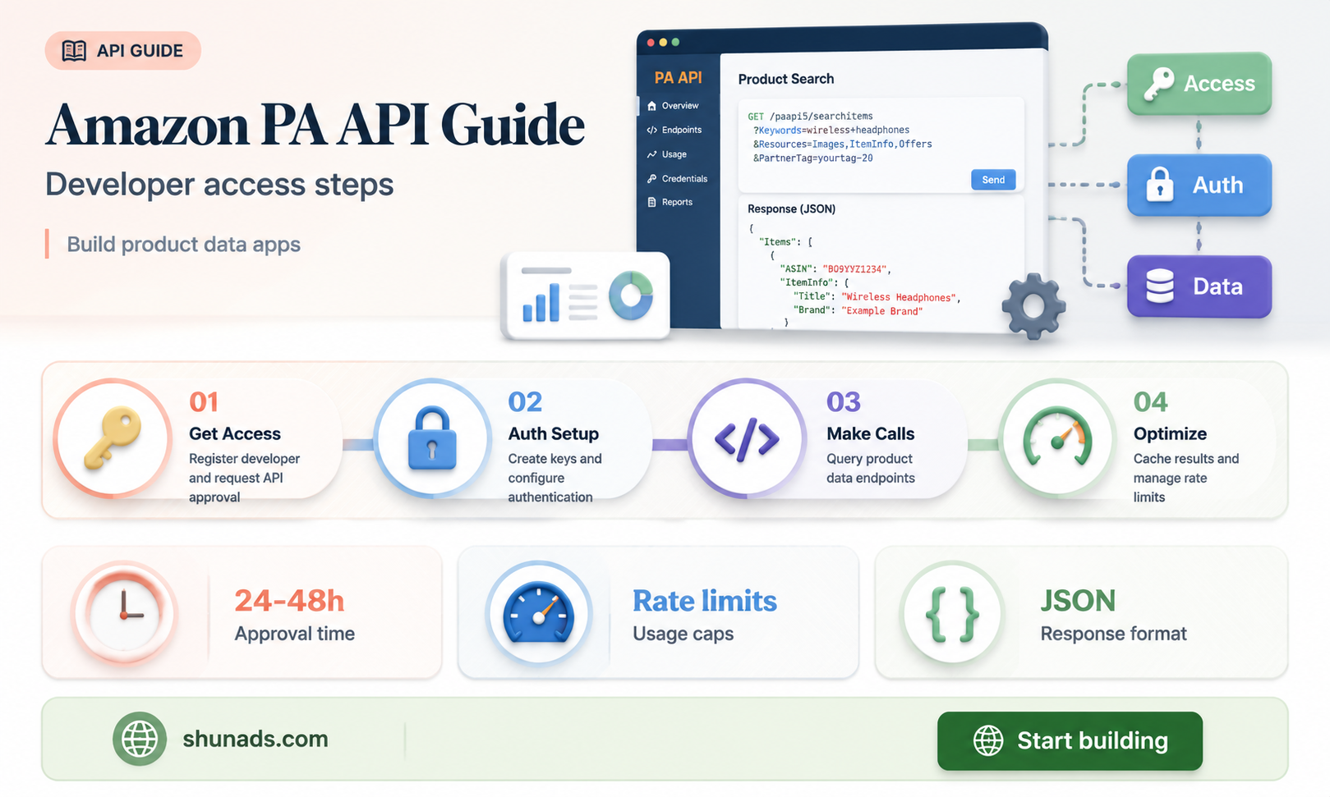Screen dimensions: 1330x797
Task: Click the Developer access steps subtitle
Action: pyautogui.click(x=219, y=185)
